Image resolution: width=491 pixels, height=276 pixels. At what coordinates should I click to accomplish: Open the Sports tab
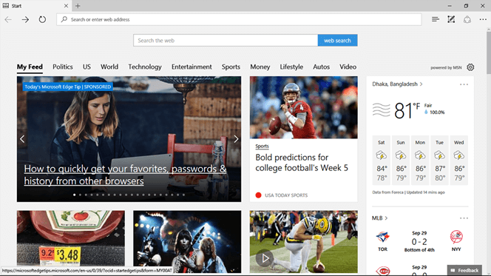231,67
